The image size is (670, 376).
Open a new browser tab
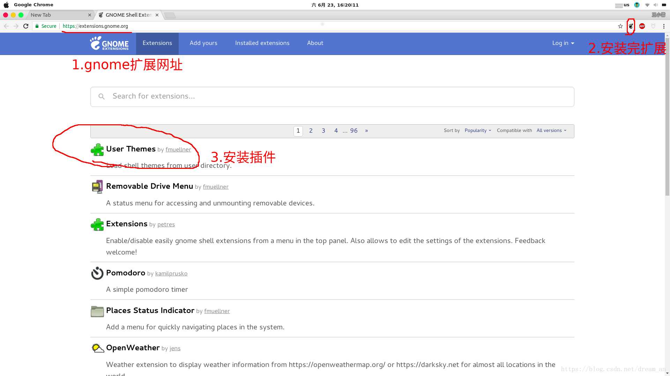pyautogui.click(x=170, y=15)
